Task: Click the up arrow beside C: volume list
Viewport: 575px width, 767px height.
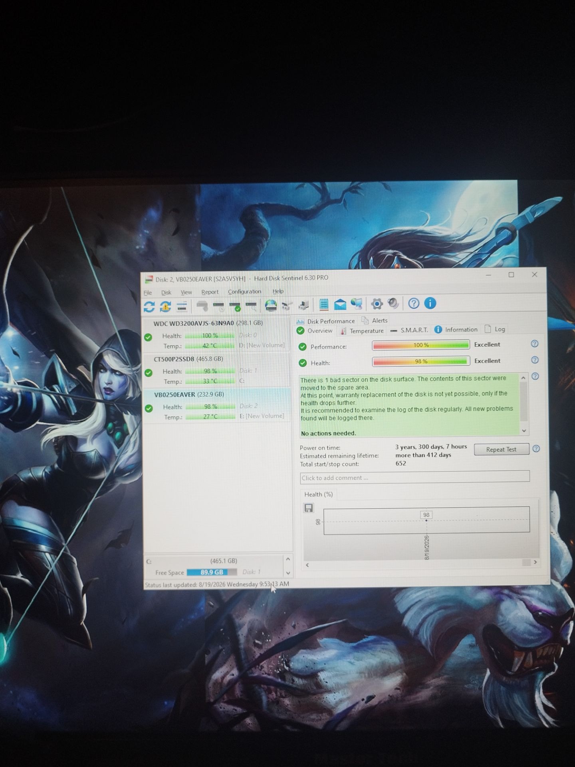Action: (287, 559)
